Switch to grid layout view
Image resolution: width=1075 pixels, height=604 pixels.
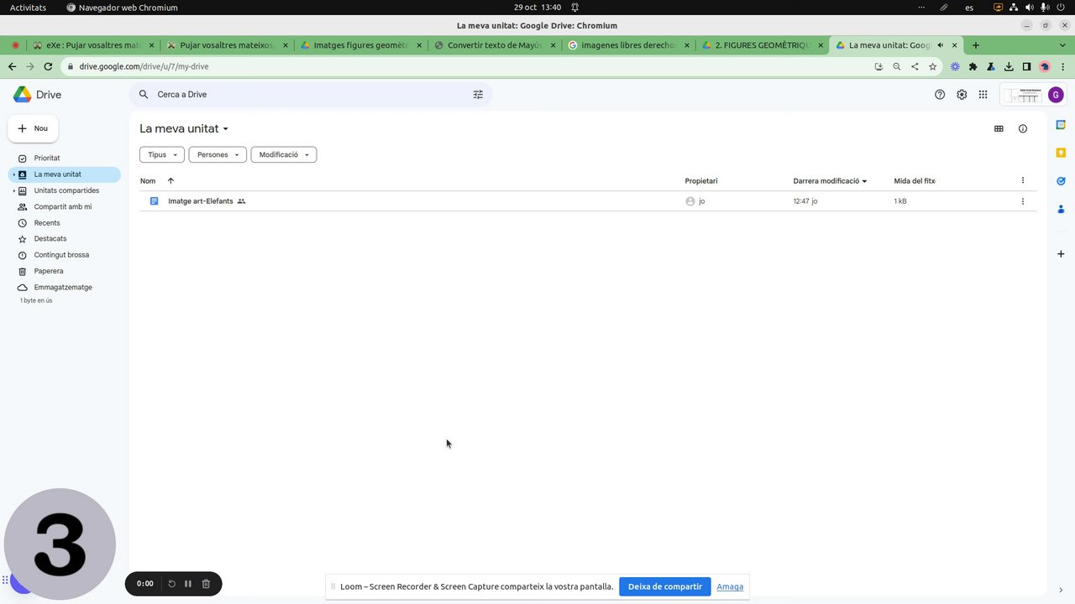click(999, 128)
